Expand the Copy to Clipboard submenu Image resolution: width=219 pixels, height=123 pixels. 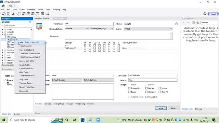pos(30,50)
